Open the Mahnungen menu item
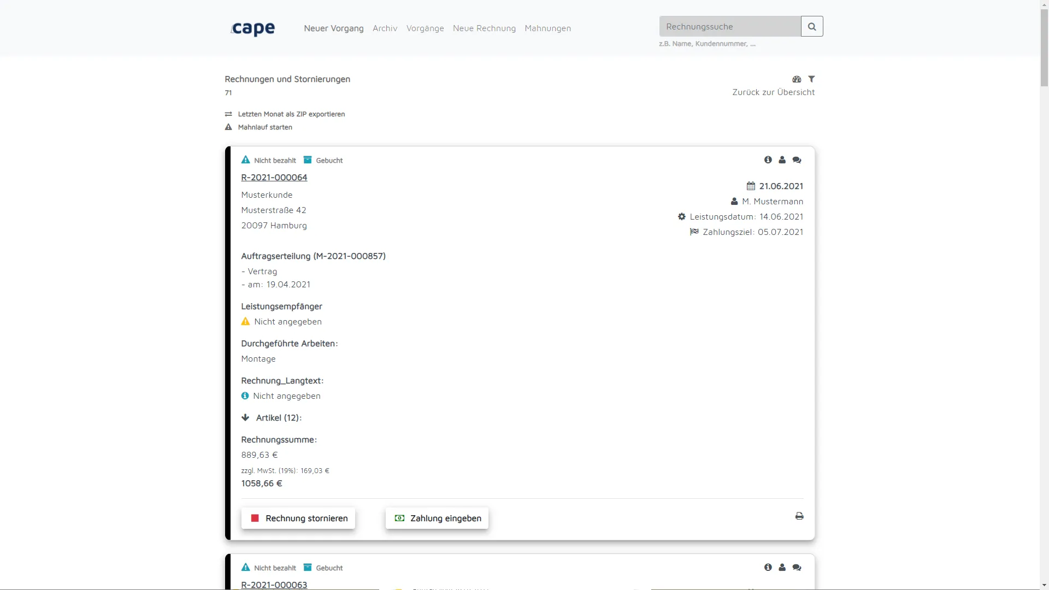1049x590 pixels. [x=548, y=28]
